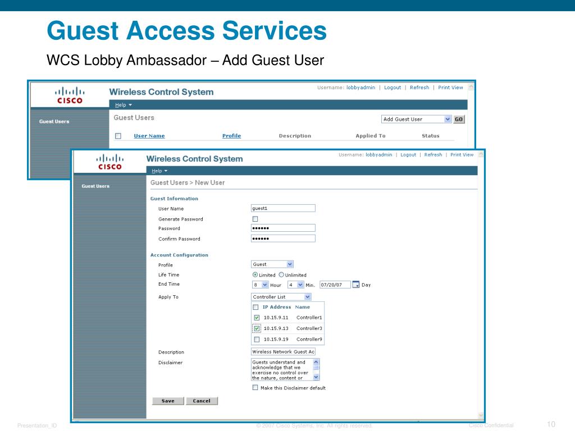Image resolution: width=575 pixels, height=431 pixels.
Task: Click Refresh link in the front window
Action: [x=433, y=155]
